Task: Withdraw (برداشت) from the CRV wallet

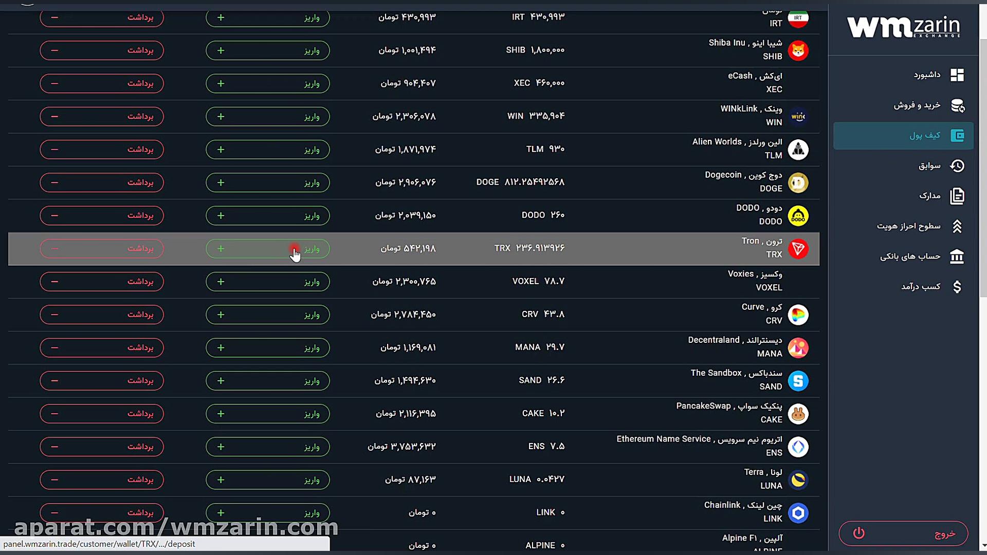Action: point(102,314)
